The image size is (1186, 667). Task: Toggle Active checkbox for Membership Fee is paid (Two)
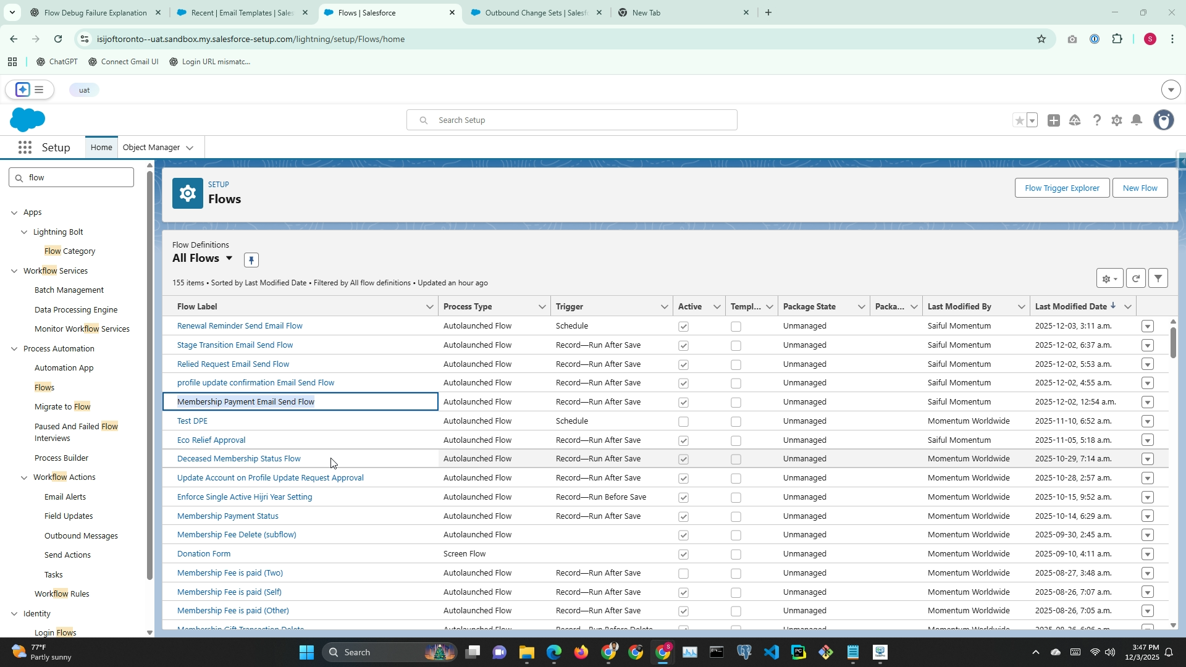click(x=683, y=574)
